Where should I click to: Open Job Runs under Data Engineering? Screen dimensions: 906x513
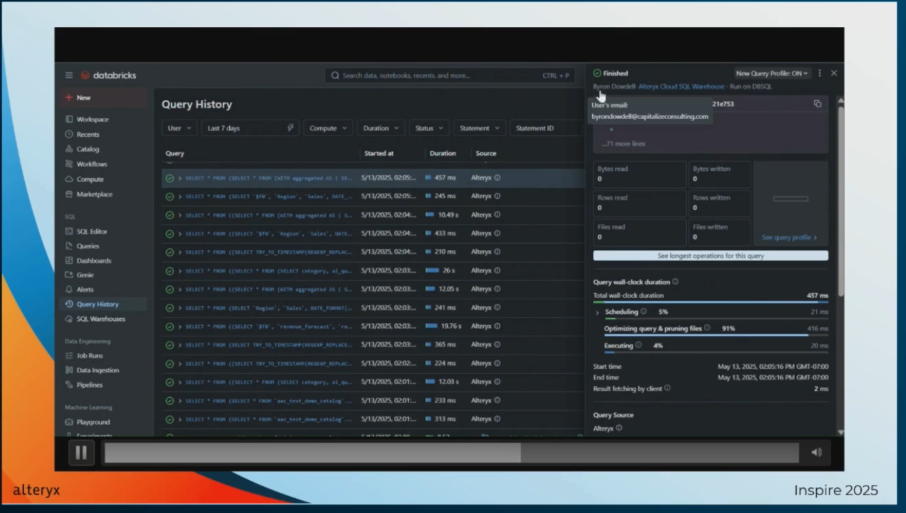(x=90, y=356)
